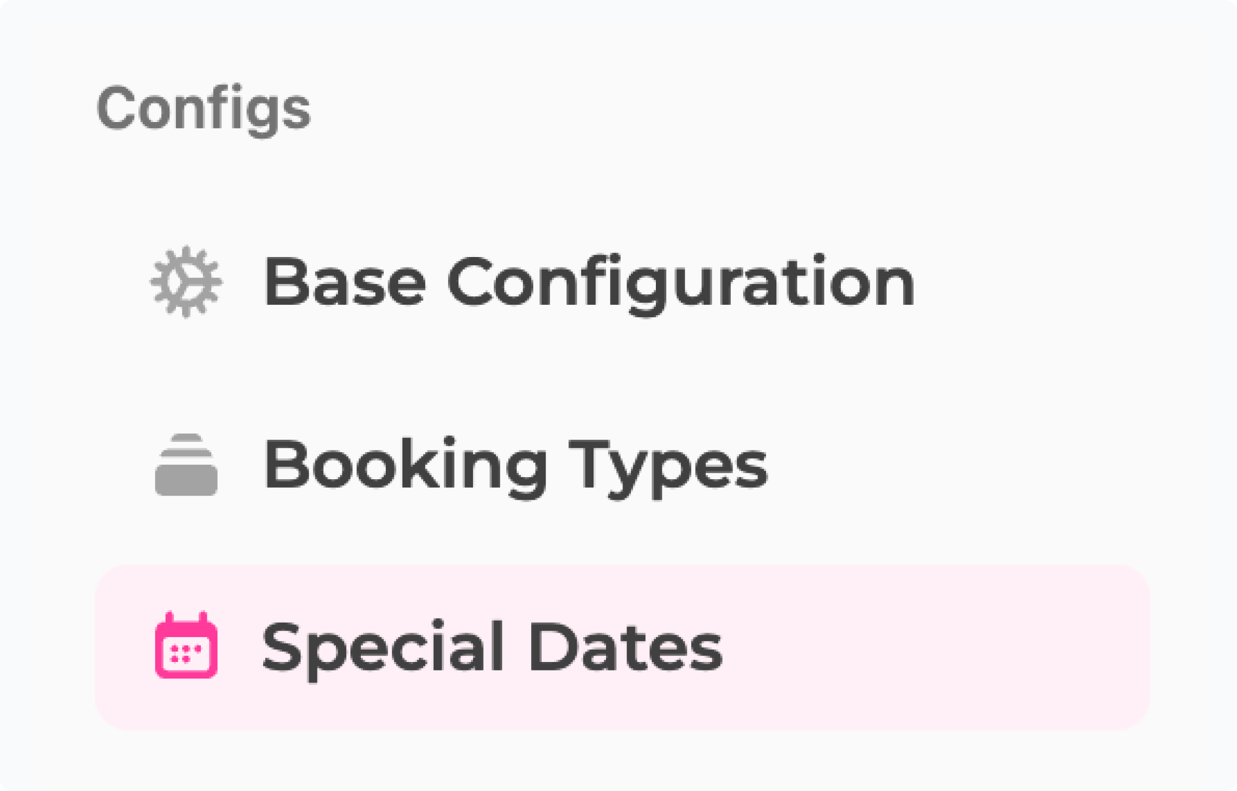Click the Booking Types text label
The image size is (1237, 791).
pos(515,465)
